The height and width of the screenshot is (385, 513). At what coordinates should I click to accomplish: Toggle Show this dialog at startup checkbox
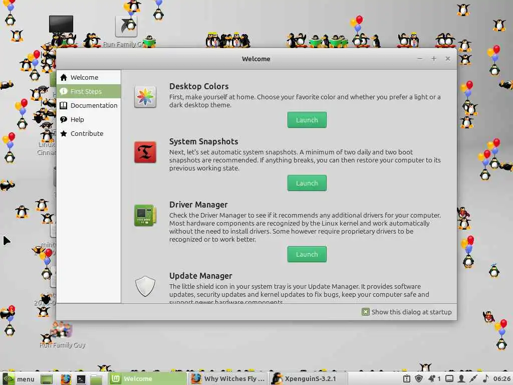click(x=365, y=312)
